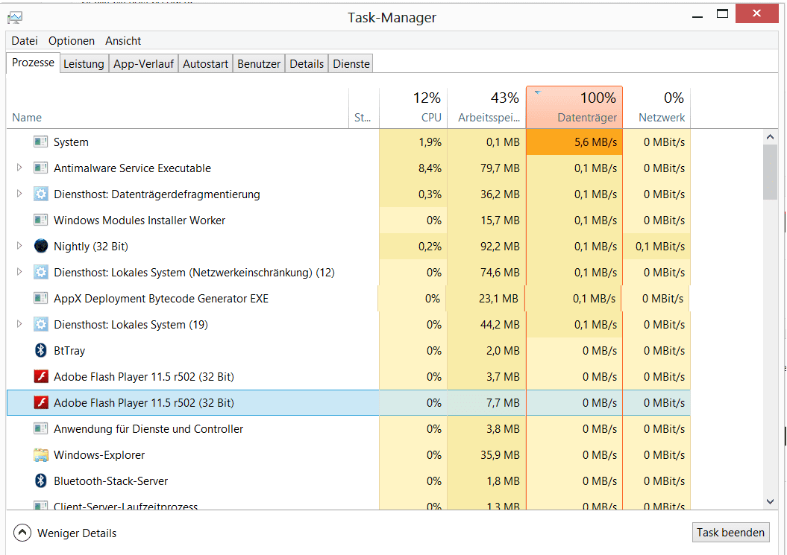Click the process list scrollbar up arrow

(x=771, y=136)
